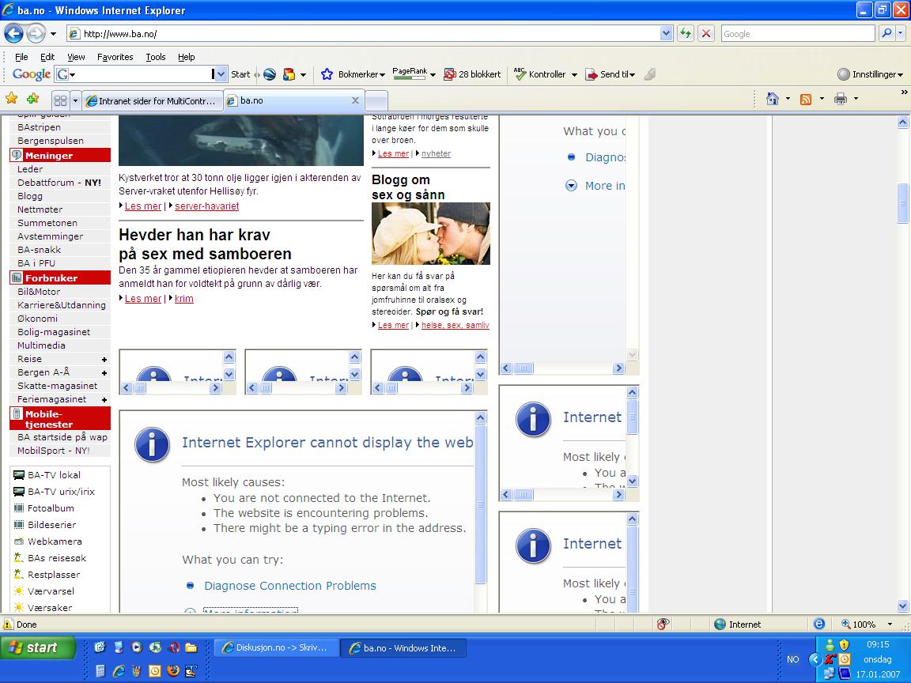Open the Help menu
Screen dimensions: 911x683
tap(186, 57)
